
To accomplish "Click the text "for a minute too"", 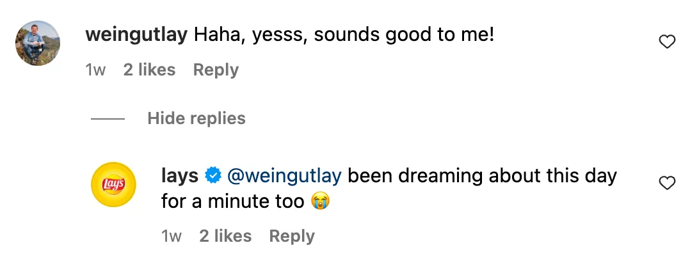I will 232,202.
